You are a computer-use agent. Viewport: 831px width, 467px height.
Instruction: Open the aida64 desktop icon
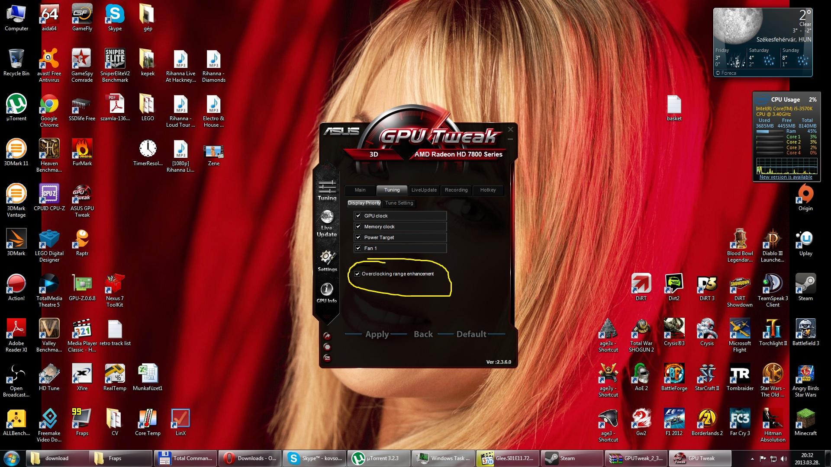point(49,18)
